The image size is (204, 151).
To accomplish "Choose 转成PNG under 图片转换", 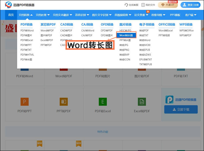I will pyautogui.click(x=124, y=50).
